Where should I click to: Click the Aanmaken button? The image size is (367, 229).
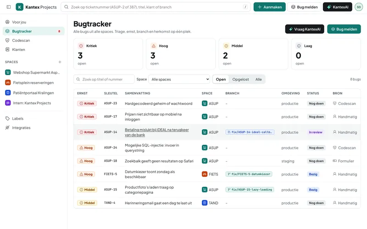pos(269,7)
